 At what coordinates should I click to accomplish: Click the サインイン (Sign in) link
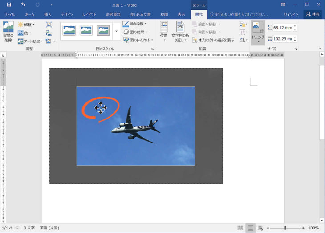click(291, 14)
